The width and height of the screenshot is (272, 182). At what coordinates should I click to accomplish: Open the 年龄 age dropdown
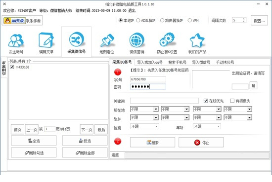coord(207,126)
